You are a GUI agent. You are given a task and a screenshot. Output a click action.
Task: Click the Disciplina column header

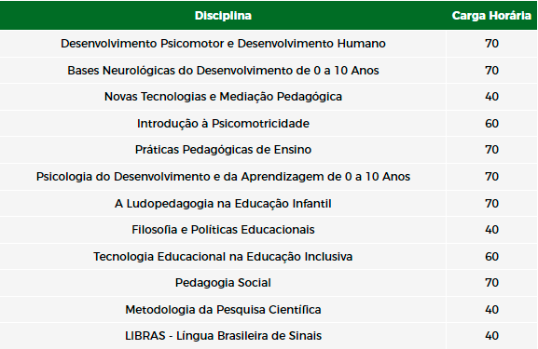223,16
